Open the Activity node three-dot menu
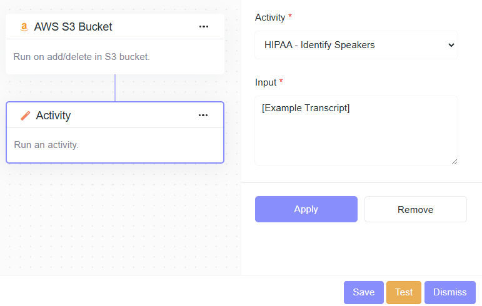Viewport: 482px width, 306px height. [x=203, y=116]
